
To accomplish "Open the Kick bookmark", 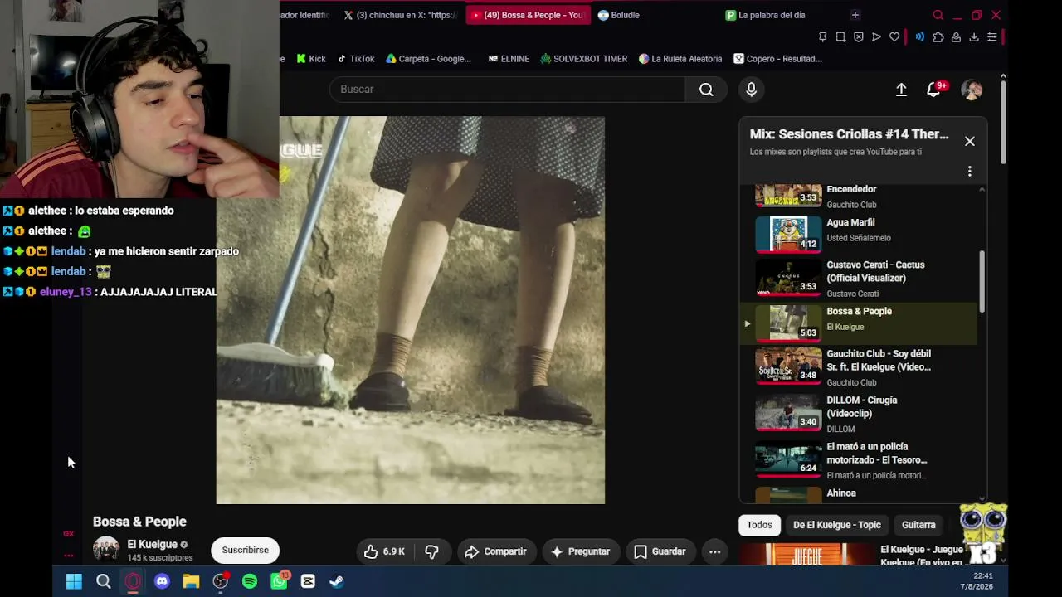I will point(311,59).
